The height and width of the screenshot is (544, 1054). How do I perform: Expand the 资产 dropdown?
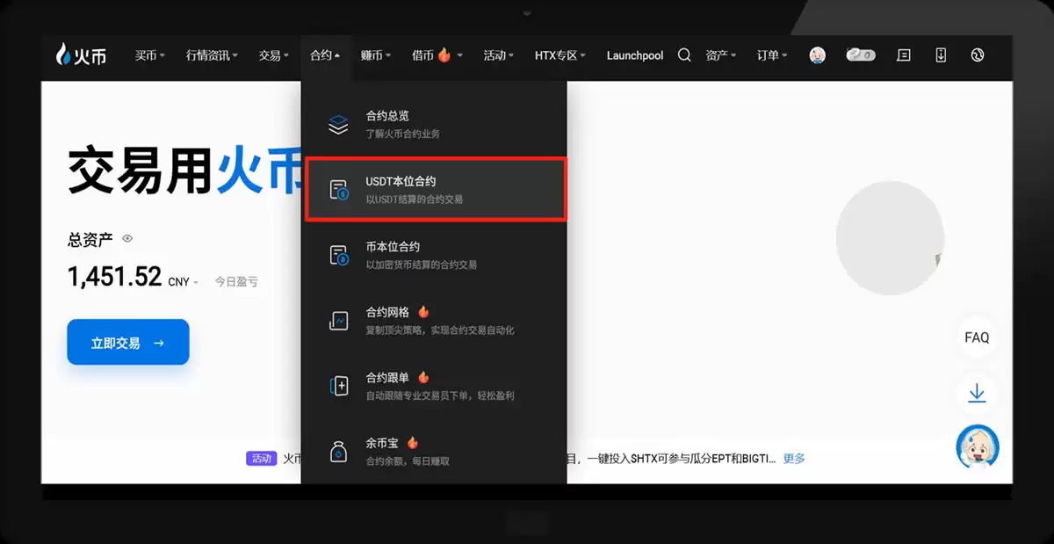(720, 54)
